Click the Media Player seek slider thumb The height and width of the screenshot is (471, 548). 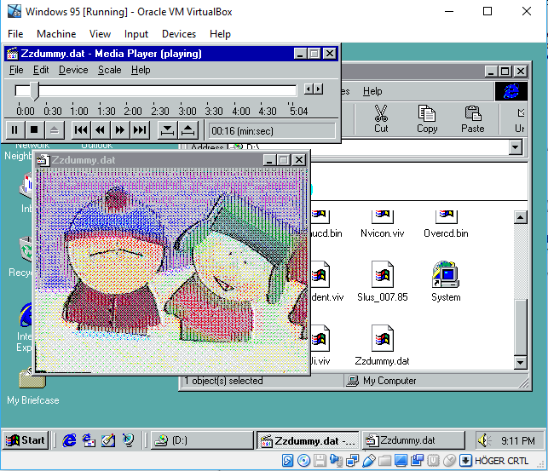(34, 91)
